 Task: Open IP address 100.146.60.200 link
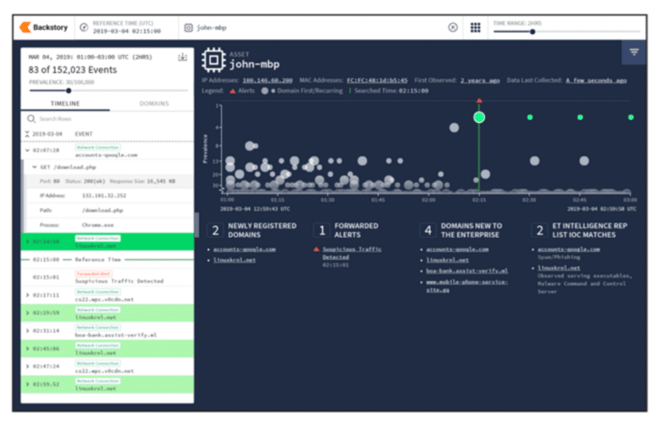coord(267,80)
